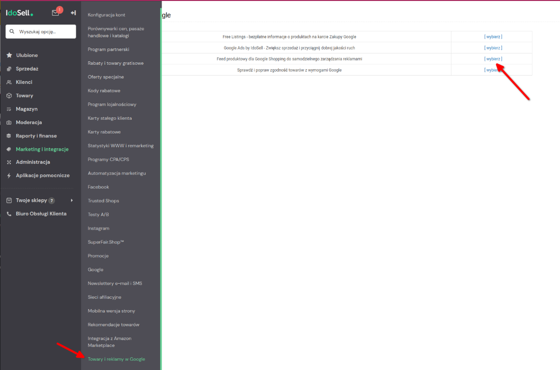Select Karty stałego klienta

point(110,118)
